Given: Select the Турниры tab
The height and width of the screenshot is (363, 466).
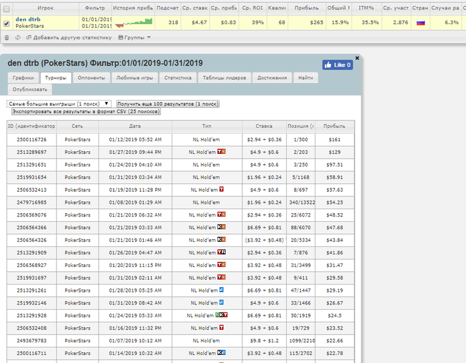Looking at the screenshot, I should [55, 78].
